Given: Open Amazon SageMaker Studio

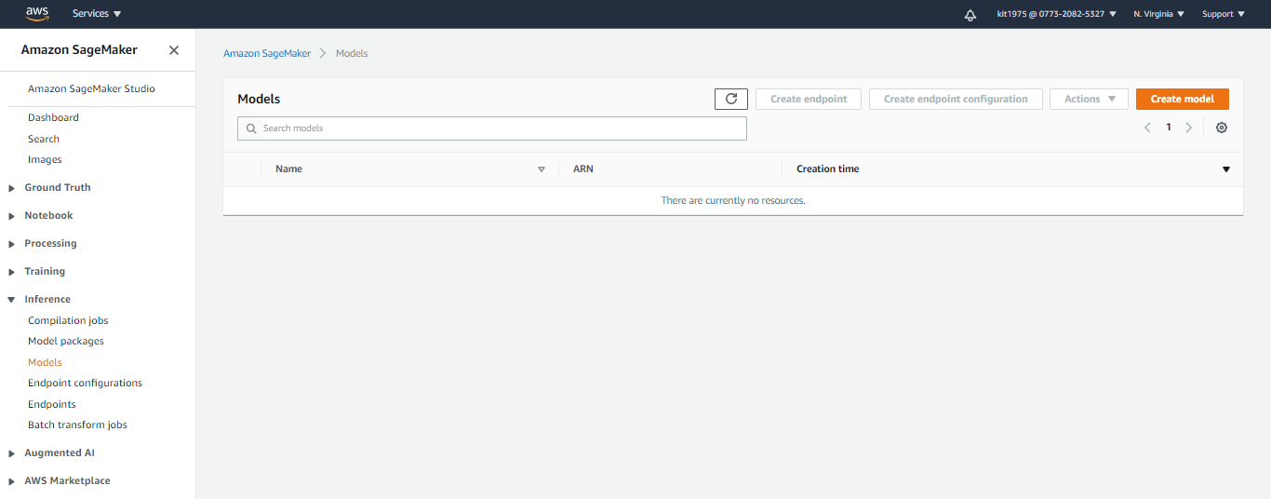Looking at the screenshot, I should [91, 88].
